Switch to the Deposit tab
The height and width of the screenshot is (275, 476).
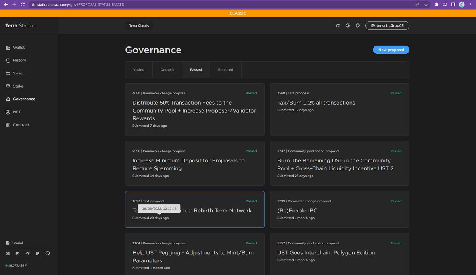[x=167, y=70]
